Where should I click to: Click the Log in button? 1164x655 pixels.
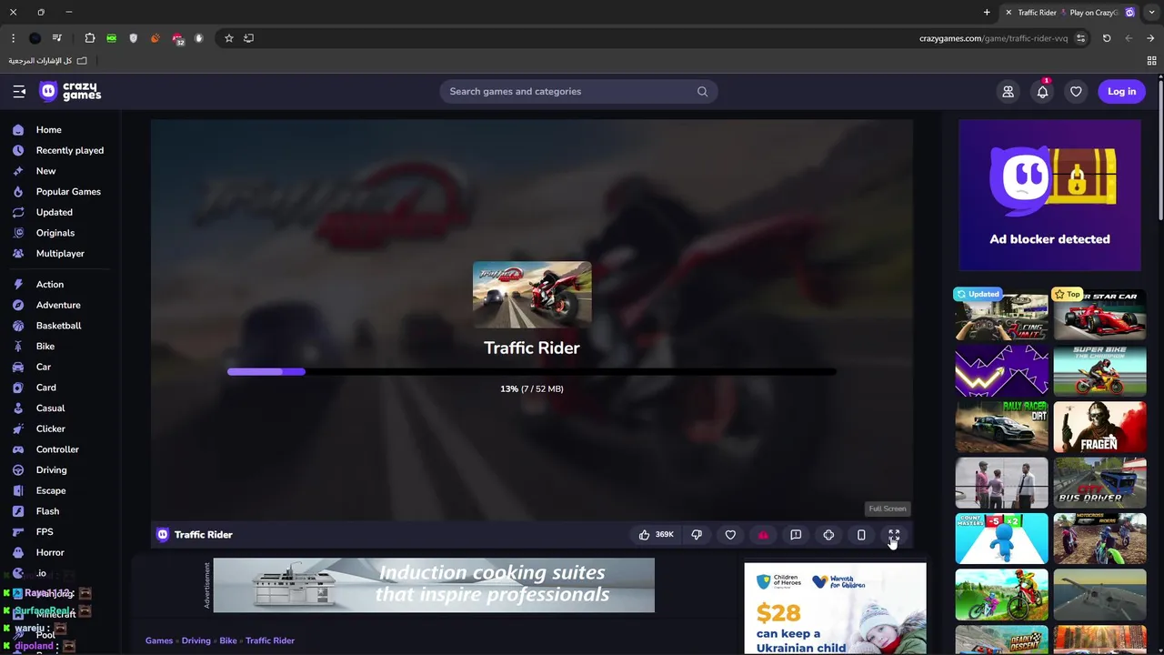coord(1121,91)
